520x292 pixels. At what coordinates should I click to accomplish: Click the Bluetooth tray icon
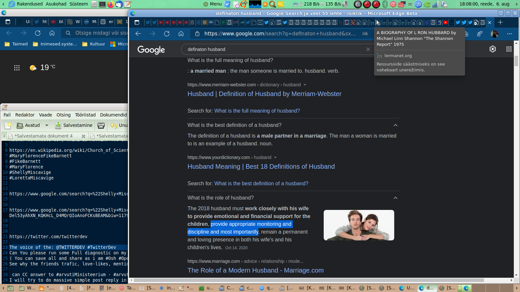point(385,4)
